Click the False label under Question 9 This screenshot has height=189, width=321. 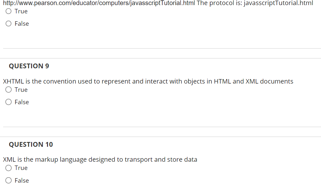[x=21, y=102]
